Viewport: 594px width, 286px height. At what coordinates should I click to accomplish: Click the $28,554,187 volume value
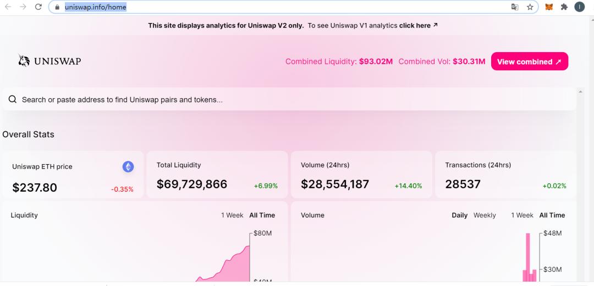tap(335, 184)
